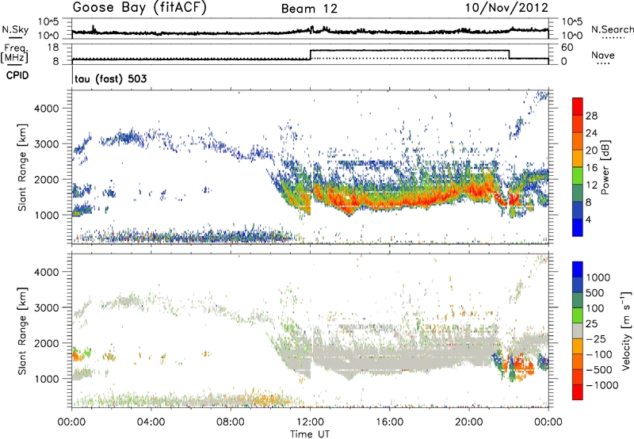The width and height of the screenshot is (634, 439).
Task: Click the 'Goose Bay (fitACF)' plot title
Action: [x=139, y=8]
